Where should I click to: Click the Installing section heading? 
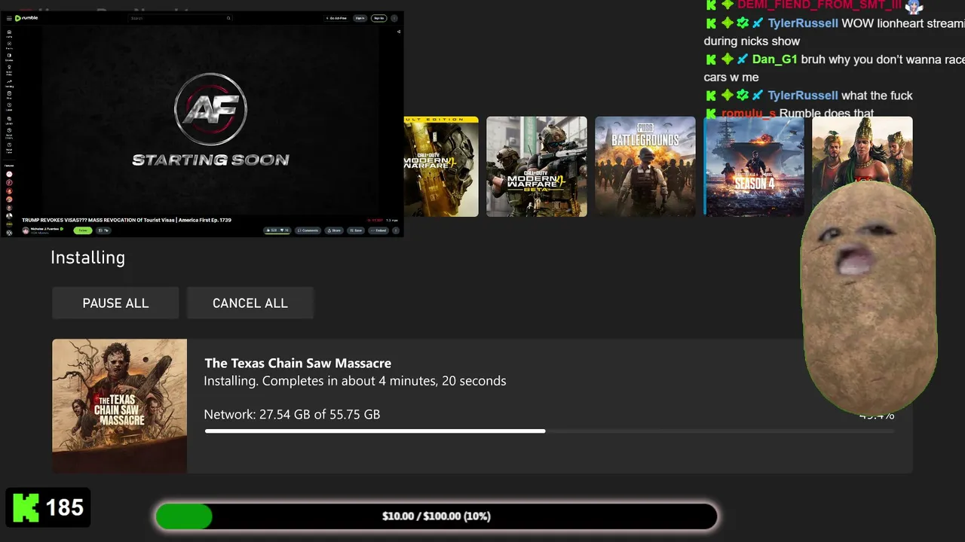click(x=87, y=257)
